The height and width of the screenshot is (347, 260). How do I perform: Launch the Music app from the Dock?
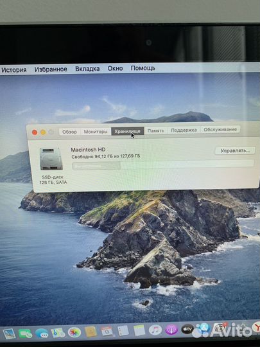pos(155,330)
